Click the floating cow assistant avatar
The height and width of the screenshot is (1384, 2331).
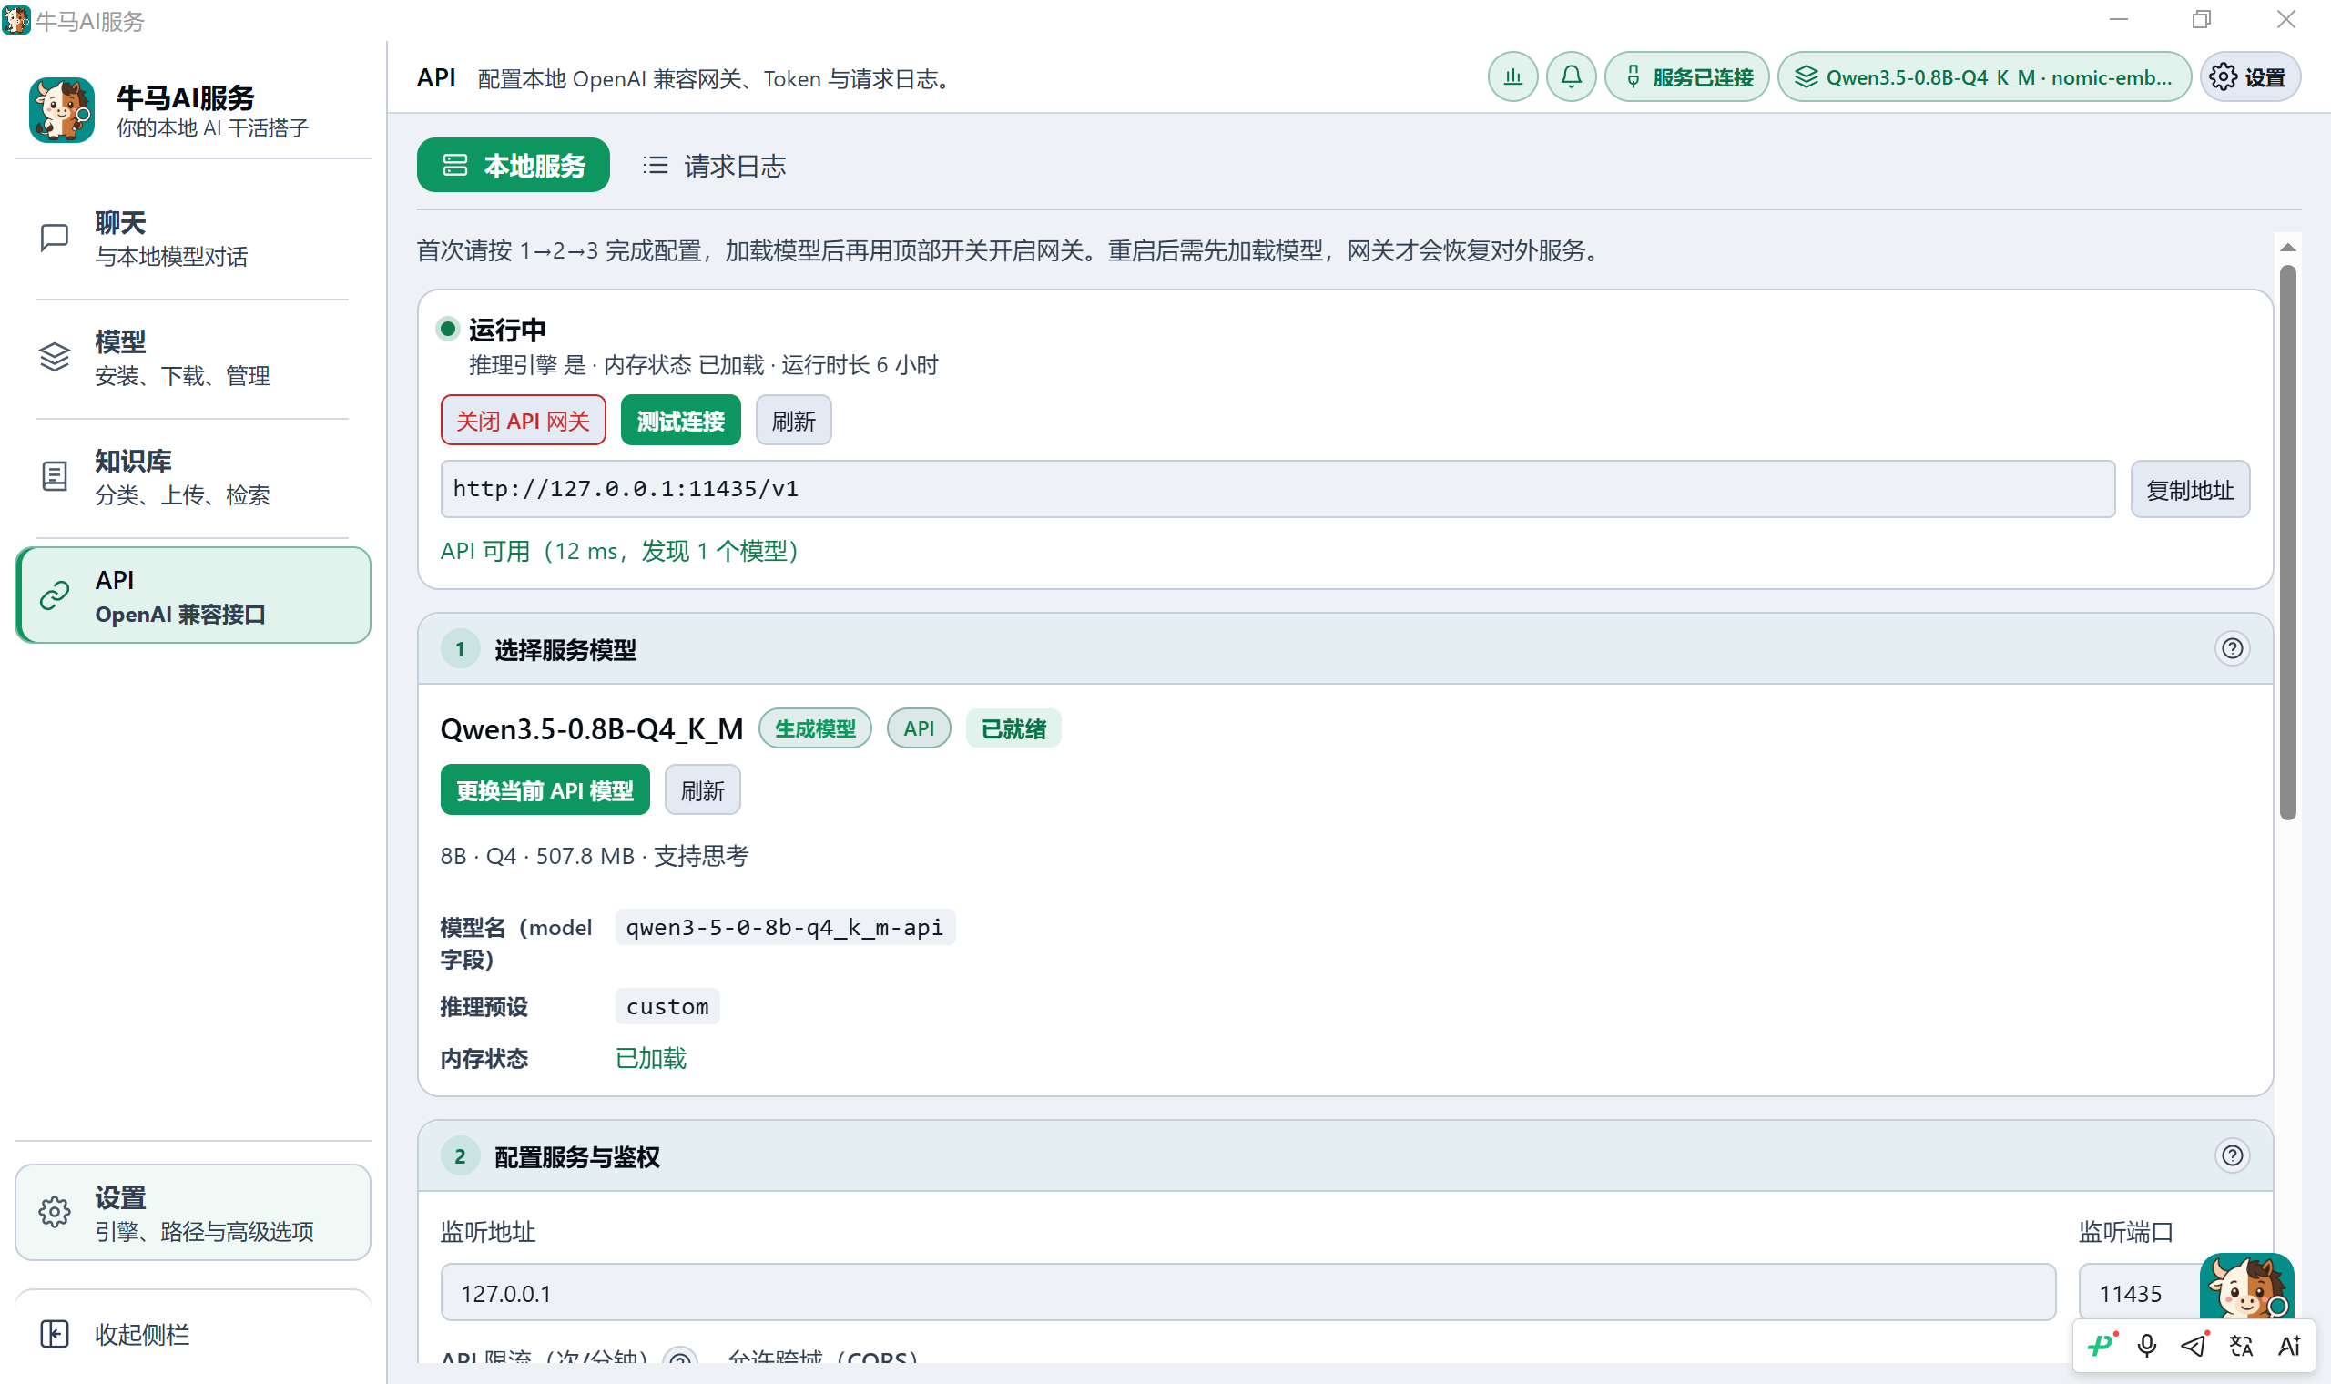tap(2247, 1287)
